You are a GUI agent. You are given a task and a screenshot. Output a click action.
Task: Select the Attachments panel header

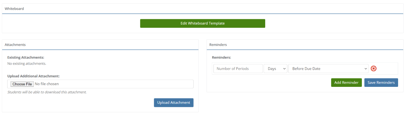[100, 45]
